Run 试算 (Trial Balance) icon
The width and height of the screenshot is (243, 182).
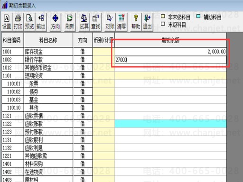coord(84,22)
